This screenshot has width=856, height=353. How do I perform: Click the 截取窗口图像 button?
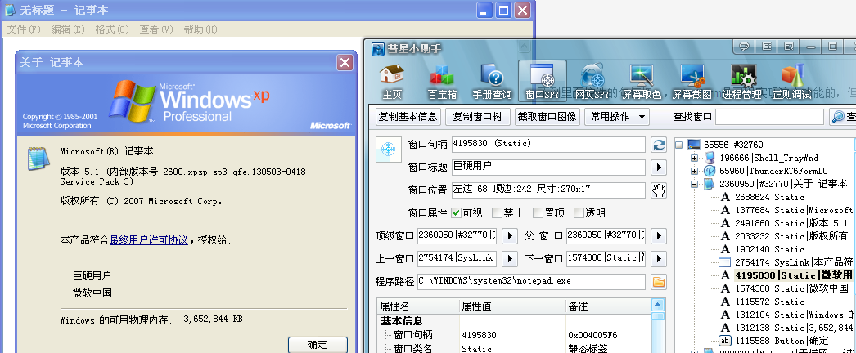click(x=547, y=117)
